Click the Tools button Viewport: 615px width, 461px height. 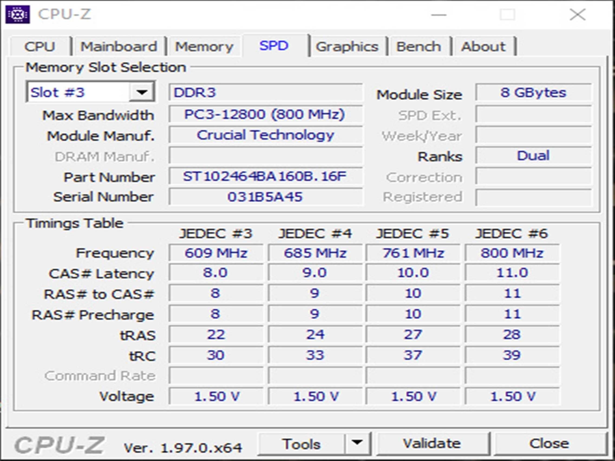[301, 444]
